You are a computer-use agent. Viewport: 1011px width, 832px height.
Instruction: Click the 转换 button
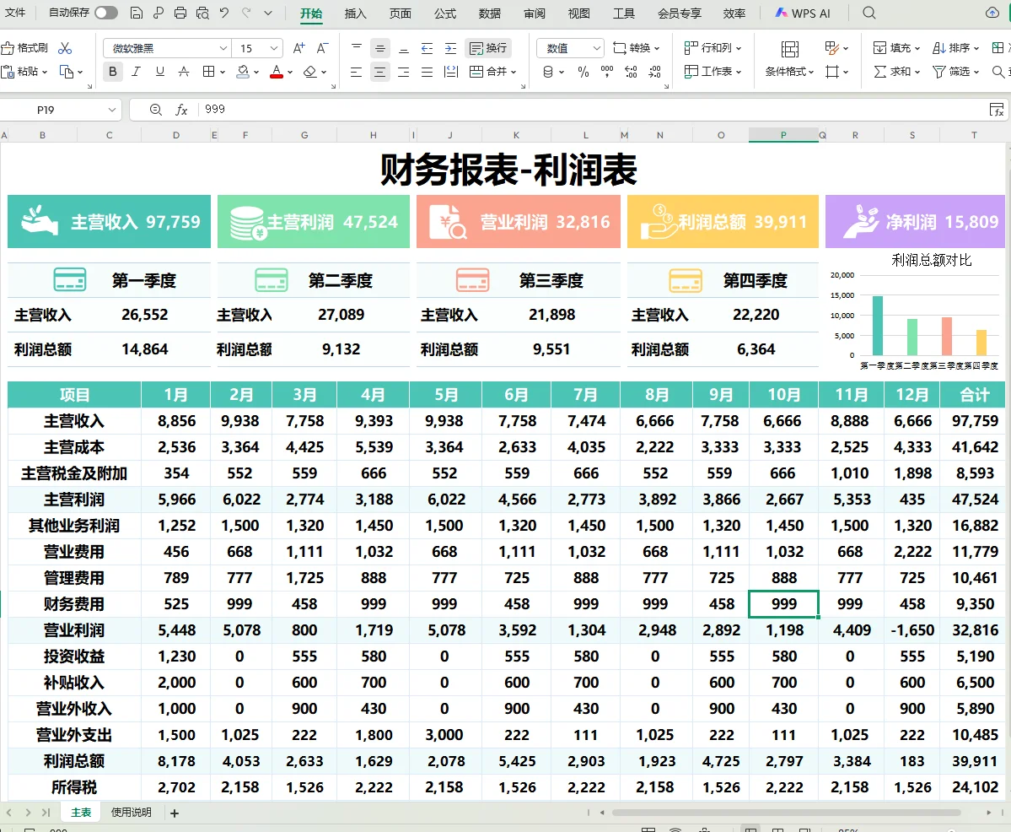637,48
